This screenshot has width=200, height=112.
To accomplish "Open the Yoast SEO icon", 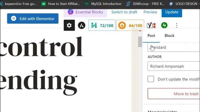I will 151,26.
